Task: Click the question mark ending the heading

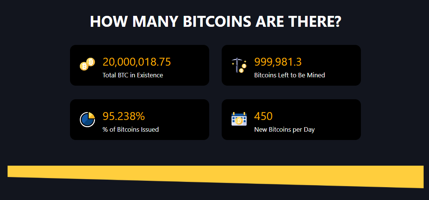Action: 337,22
